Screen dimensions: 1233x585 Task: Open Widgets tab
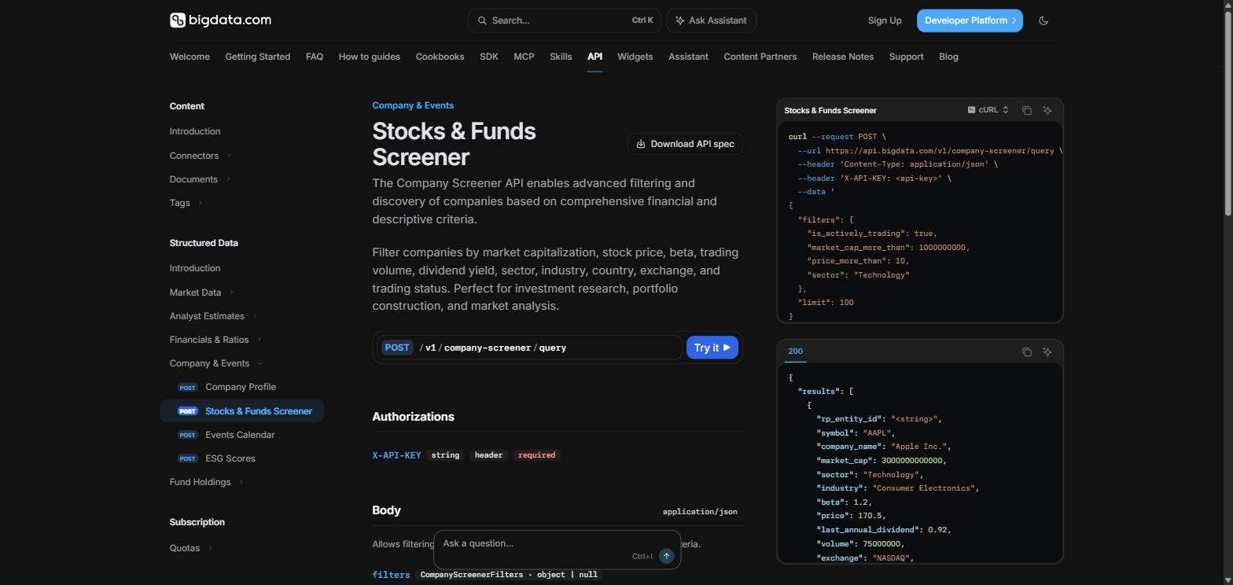coord(635,57)
